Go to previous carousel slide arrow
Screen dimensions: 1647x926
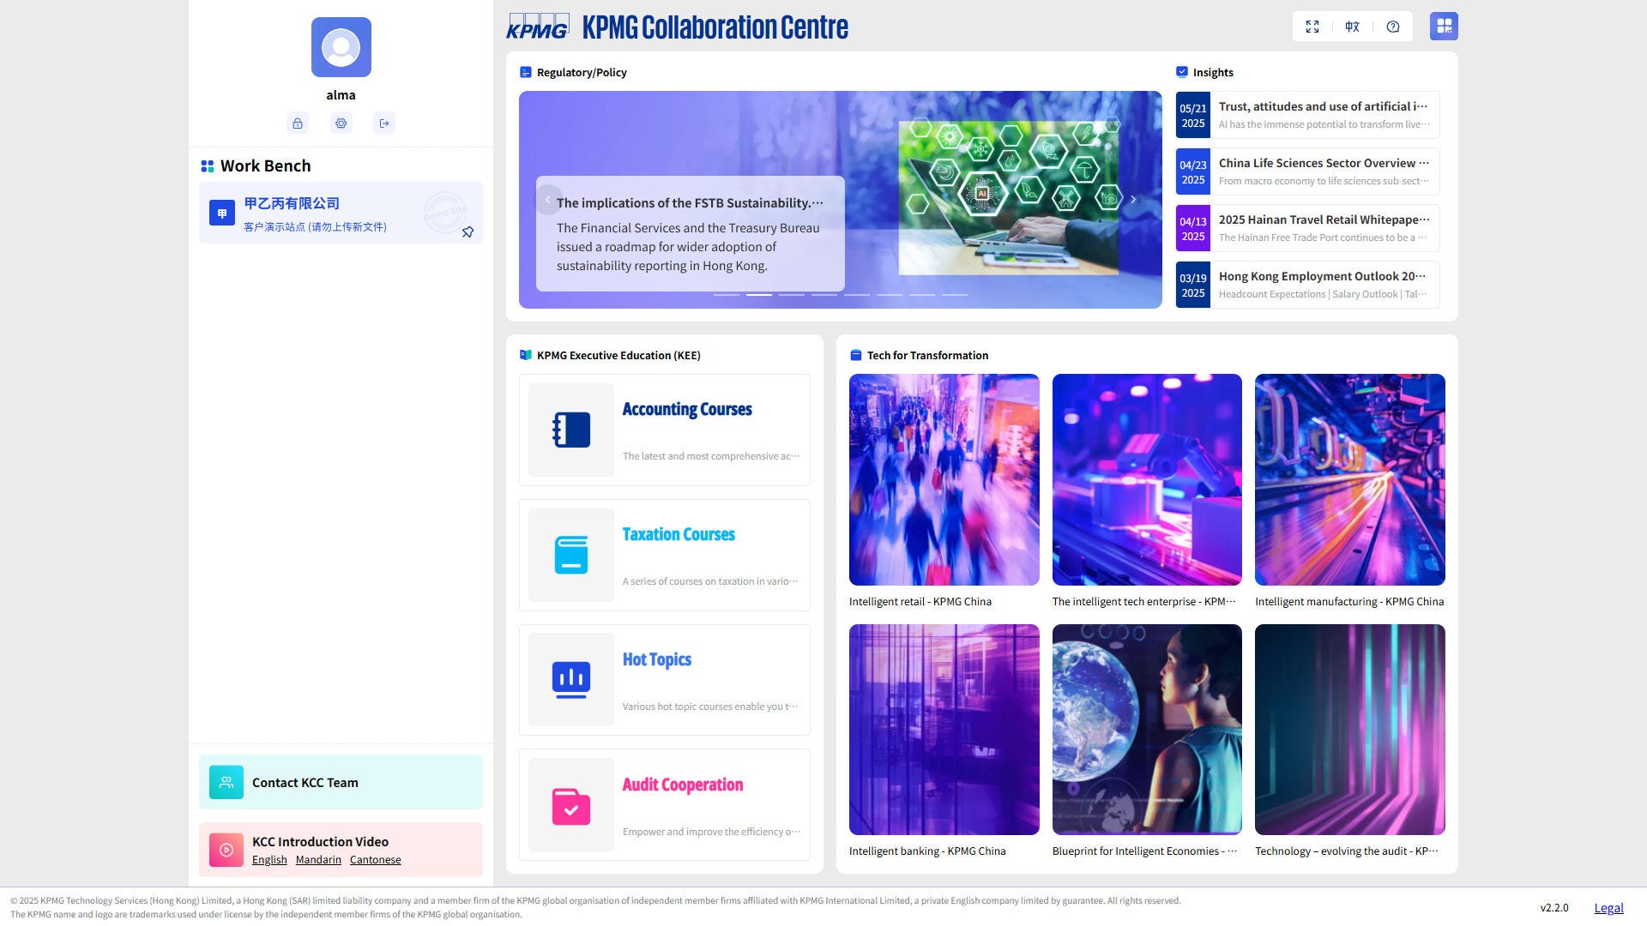(548, 200)
